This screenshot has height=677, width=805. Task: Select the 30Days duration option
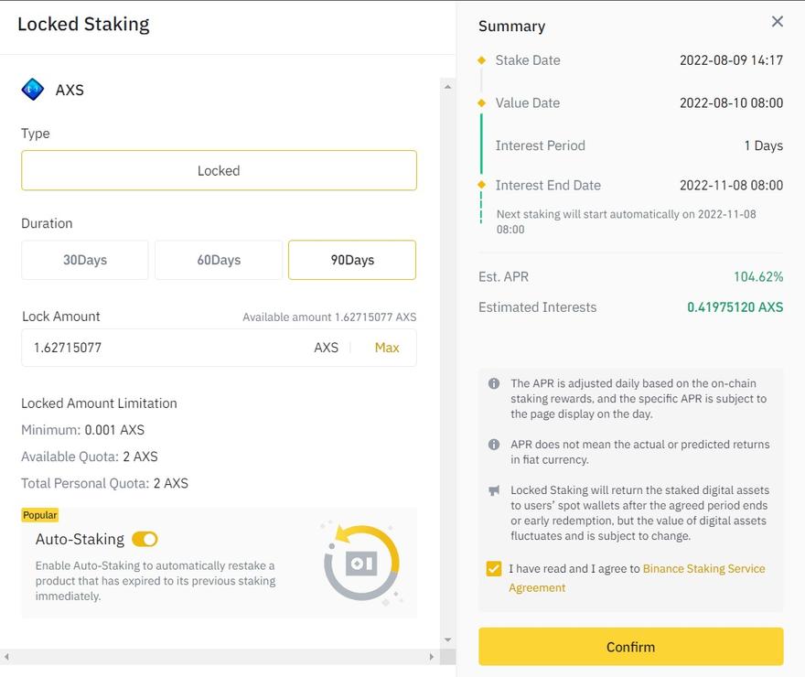click(x=85, y=260)
